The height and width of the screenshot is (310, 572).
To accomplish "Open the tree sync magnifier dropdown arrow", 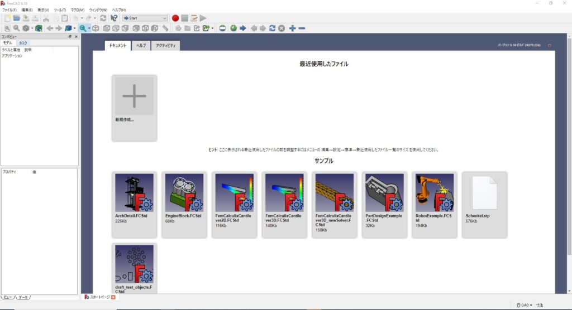I will click(89, 28).
